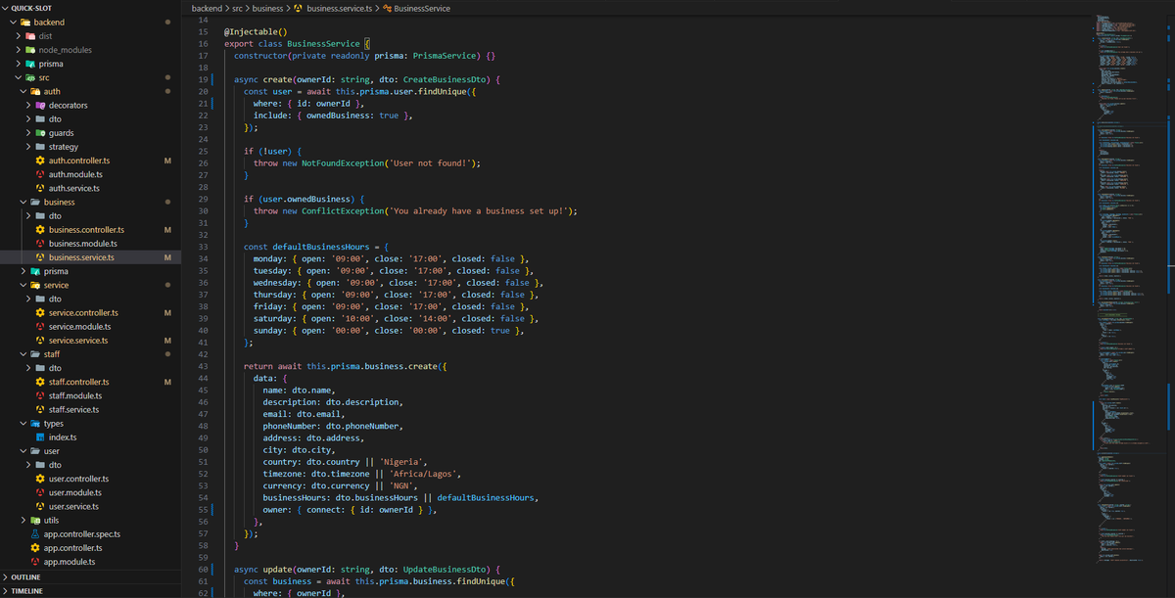Screen dimensions: 1175x598
Task: Collapse the user folder chevron
Action: coord(23,451)
